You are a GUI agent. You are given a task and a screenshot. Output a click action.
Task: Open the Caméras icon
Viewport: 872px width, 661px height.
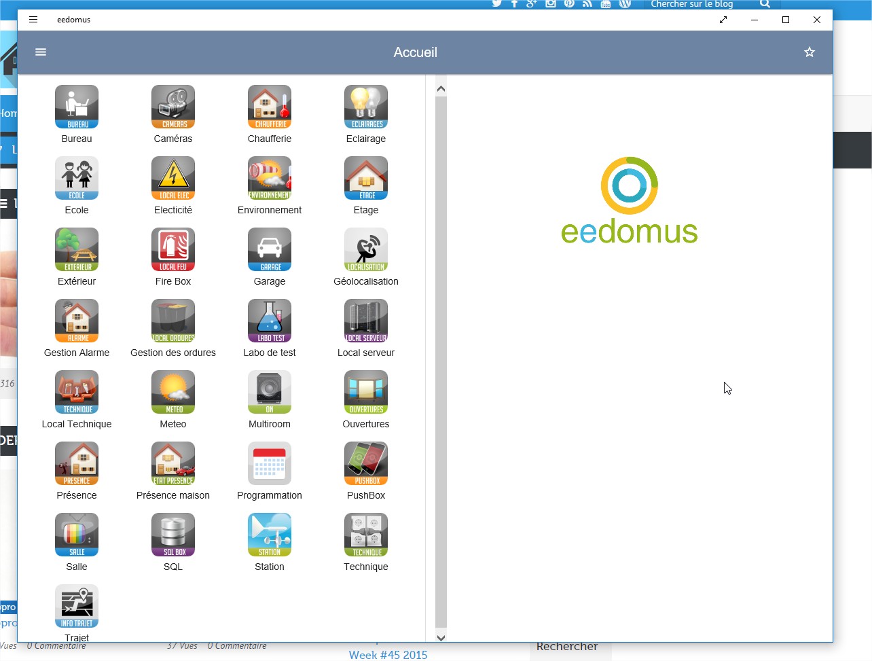[x=173, y=107]
